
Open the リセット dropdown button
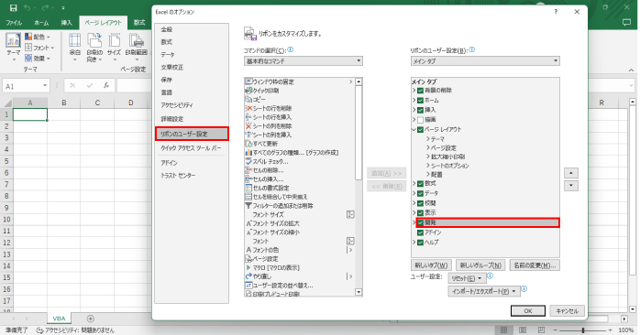coord(467,279)
